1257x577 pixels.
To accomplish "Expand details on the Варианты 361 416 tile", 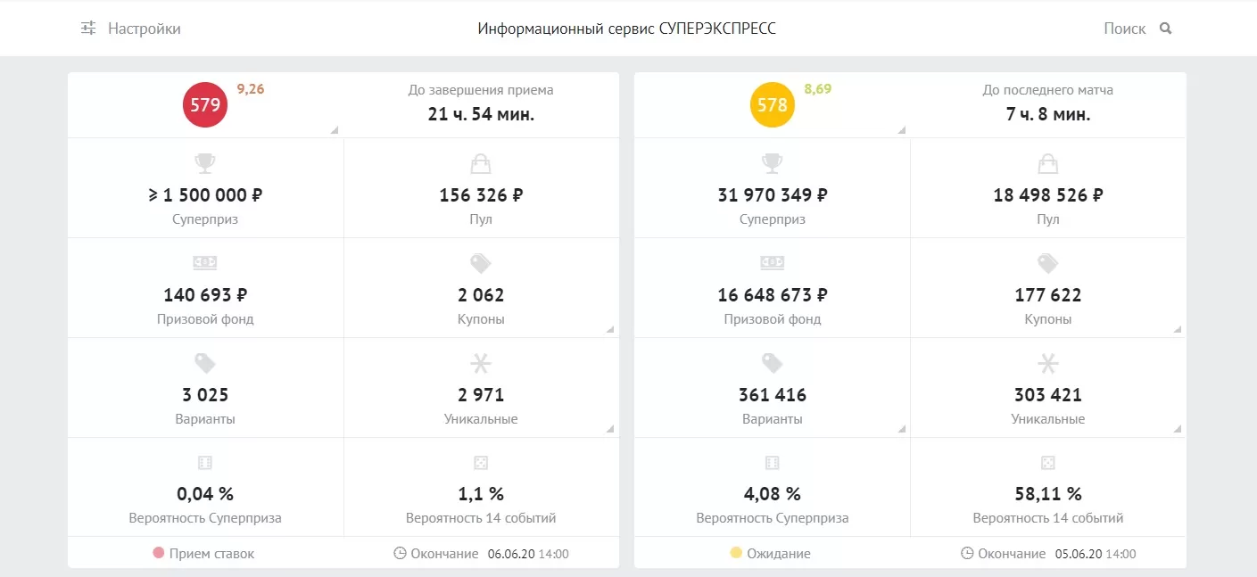I will pyautogui.click(x=904, y=428).
